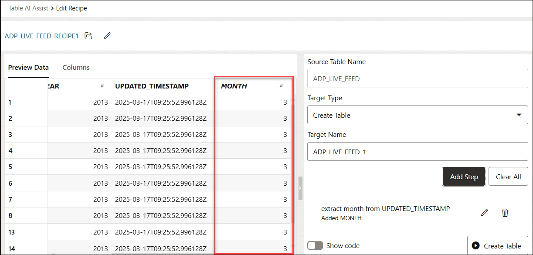Select the MONTH column header
This screenshot has height=255, width=533.
tap(234, 86)
